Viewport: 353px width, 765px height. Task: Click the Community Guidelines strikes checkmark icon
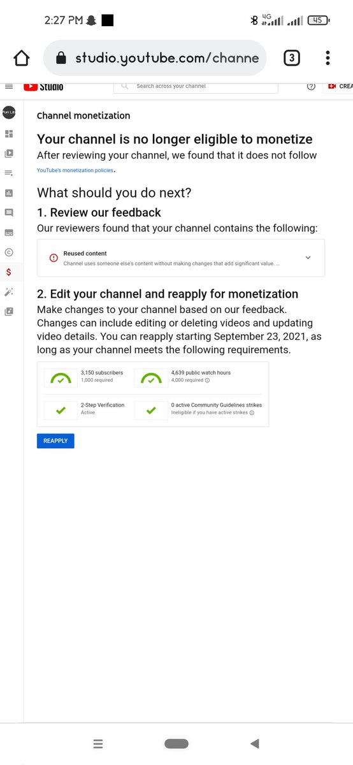151,411
